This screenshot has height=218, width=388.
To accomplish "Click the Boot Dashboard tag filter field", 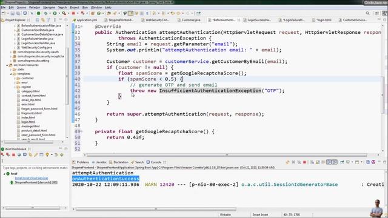I will (x=35, y=168).
